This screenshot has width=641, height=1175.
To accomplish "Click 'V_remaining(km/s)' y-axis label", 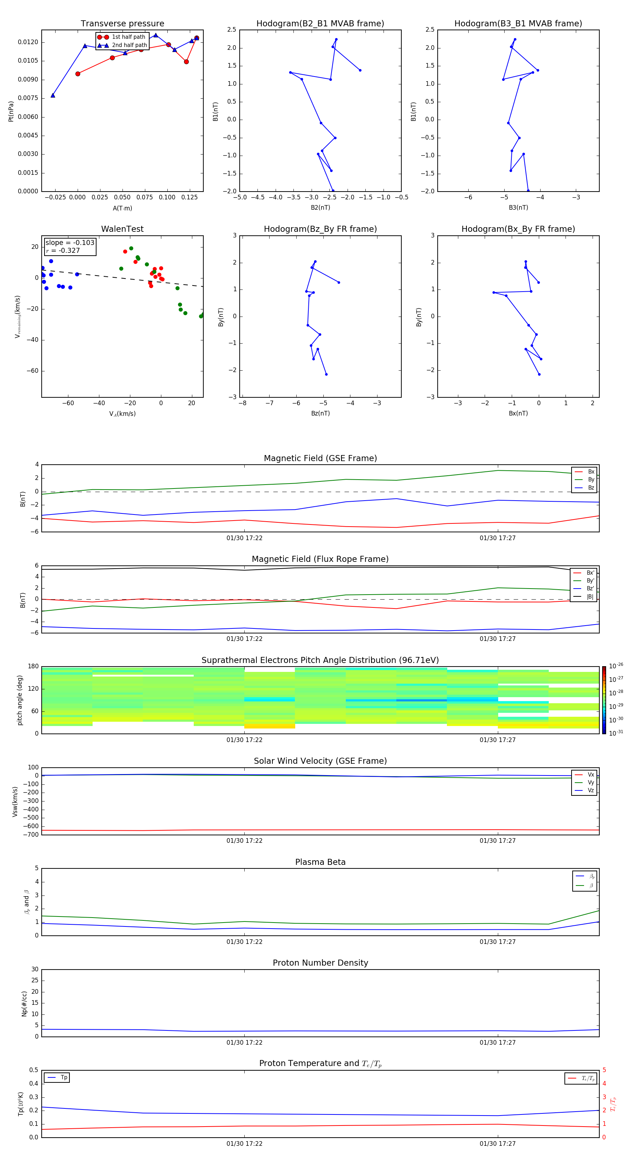I will [18, 317].
